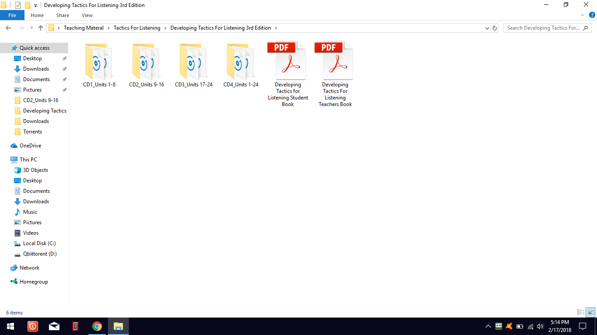Launch Google Chrome from taskbar
597x335 pixels.
pos(97,326)
